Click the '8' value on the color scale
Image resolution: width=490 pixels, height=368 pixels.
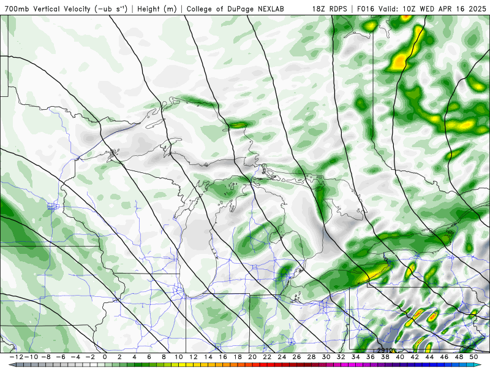[164, 357]
